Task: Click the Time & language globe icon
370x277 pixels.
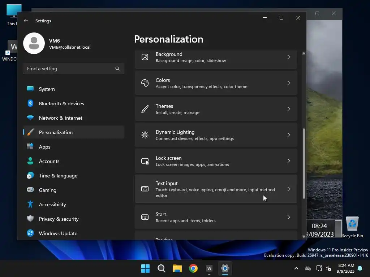Action: pyautogui.click(x=30, y=176)
